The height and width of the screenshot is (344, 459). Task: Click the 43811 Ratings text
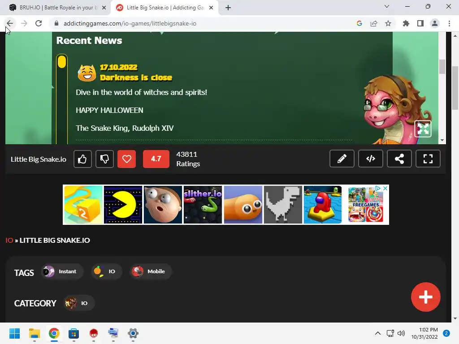coord(188,159)
